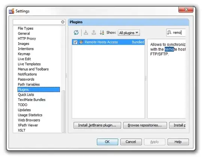Select Passwords in the list

pos(26,79)
